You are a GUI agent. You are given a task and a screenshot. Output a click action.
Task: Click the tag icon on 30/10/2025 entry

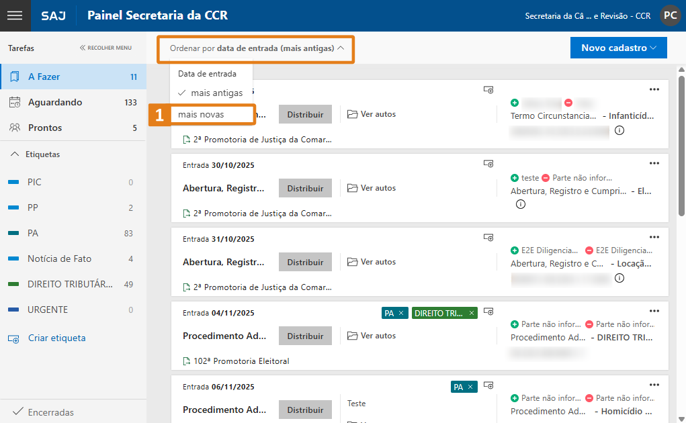click(489, 163)
